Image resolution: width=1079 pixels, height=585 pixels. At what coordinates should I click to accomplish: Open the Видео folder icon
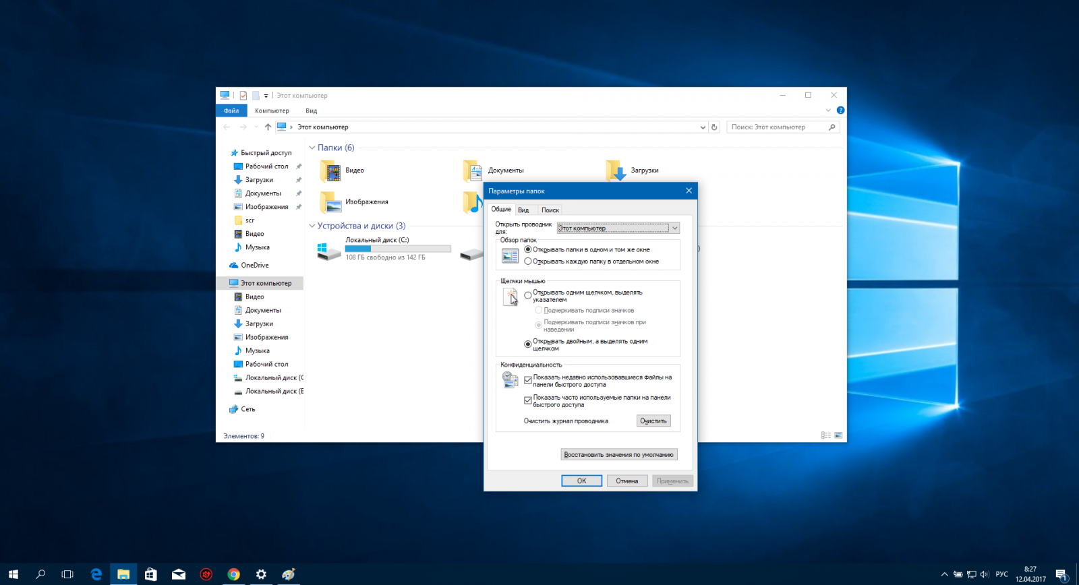331,171
